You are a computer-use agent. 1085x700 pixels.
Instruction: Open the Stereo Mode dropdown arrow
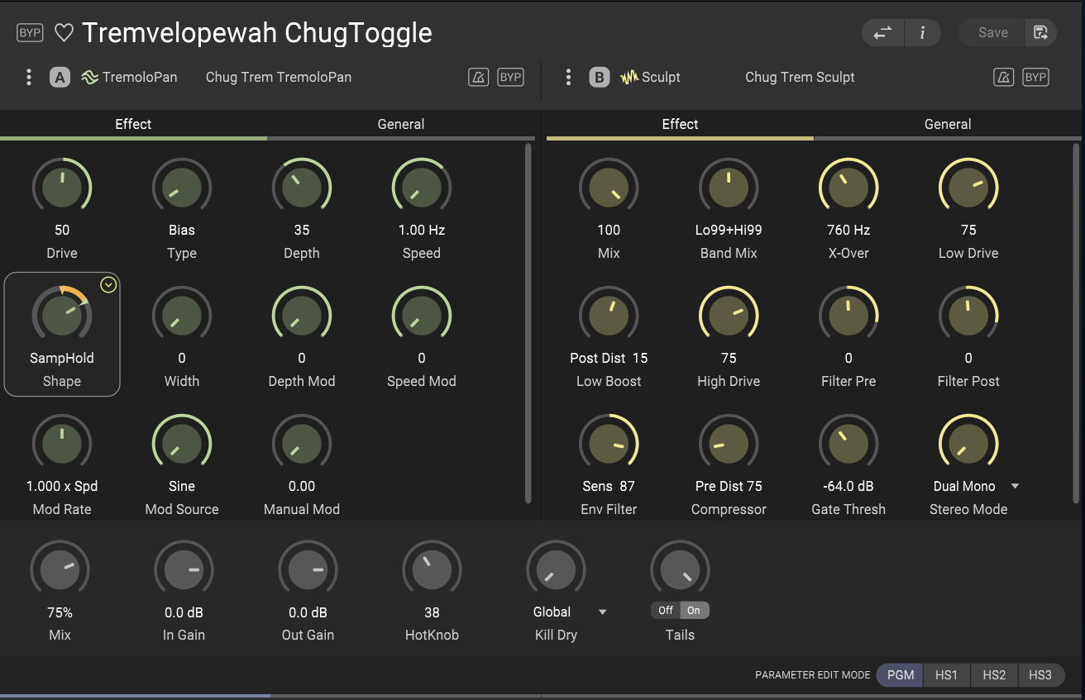point(1015,486)
